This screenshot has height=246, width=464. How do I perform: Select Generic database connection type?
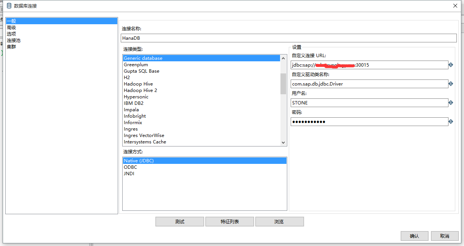[201, 58]
